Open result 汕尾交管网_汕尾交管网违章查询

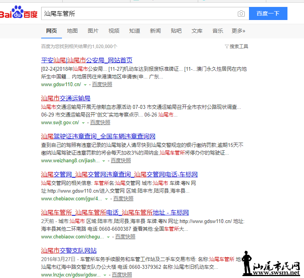pyautogui.click(x=119, y=174)
